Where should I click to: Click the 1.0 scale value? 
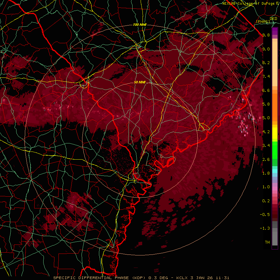266,187
